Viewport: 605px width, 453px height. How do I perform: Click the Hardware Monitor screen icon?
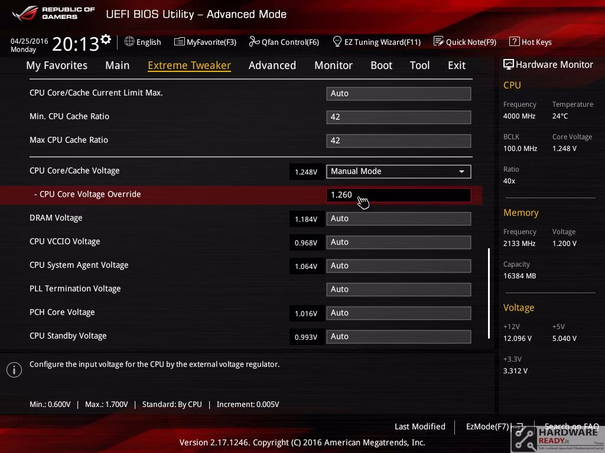(x=509, y=64)
